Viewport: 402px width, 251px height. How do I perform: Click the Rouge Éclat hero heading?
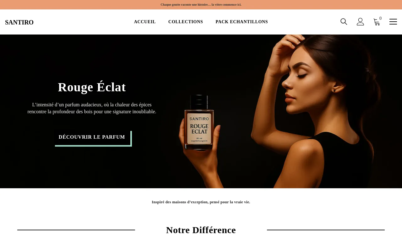point(92,87)
